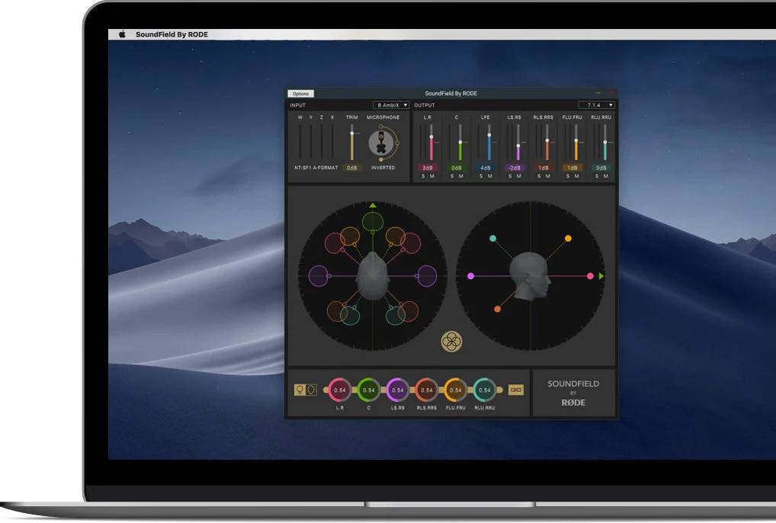Viewport: 776px width, 523px height.
Task: Click the Options button
Action: click(300, 94)
